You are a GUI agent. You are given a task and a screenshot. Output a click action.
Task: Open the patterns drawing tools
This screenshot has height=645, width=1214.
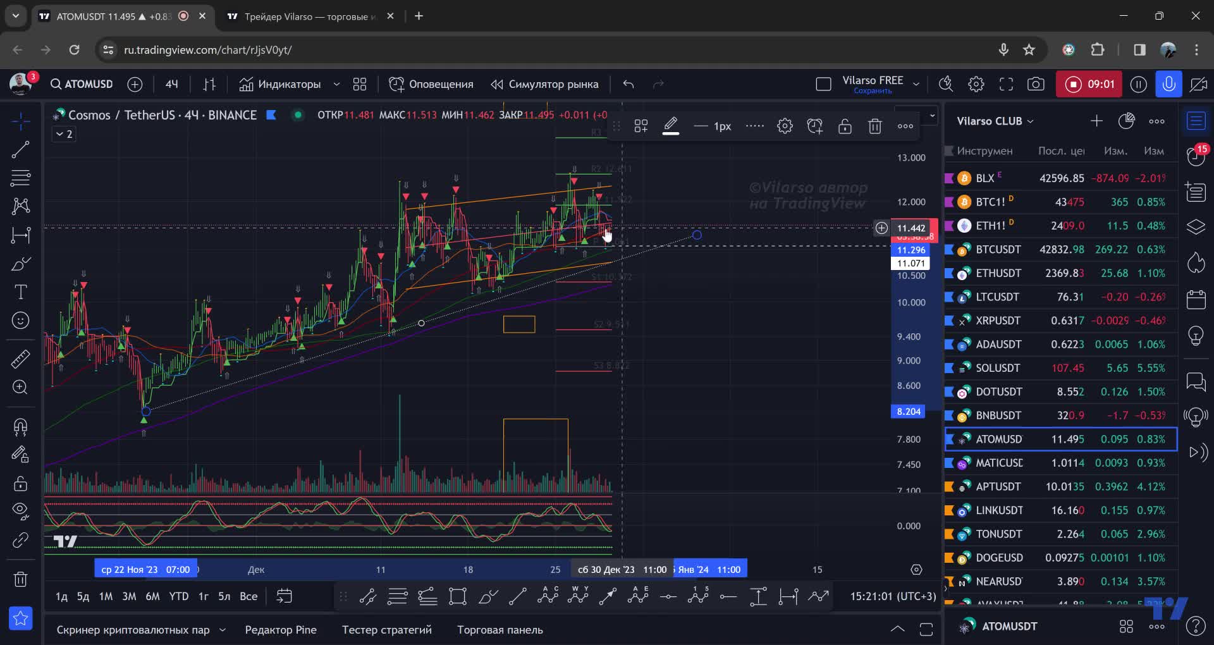[x=20, y=206]
